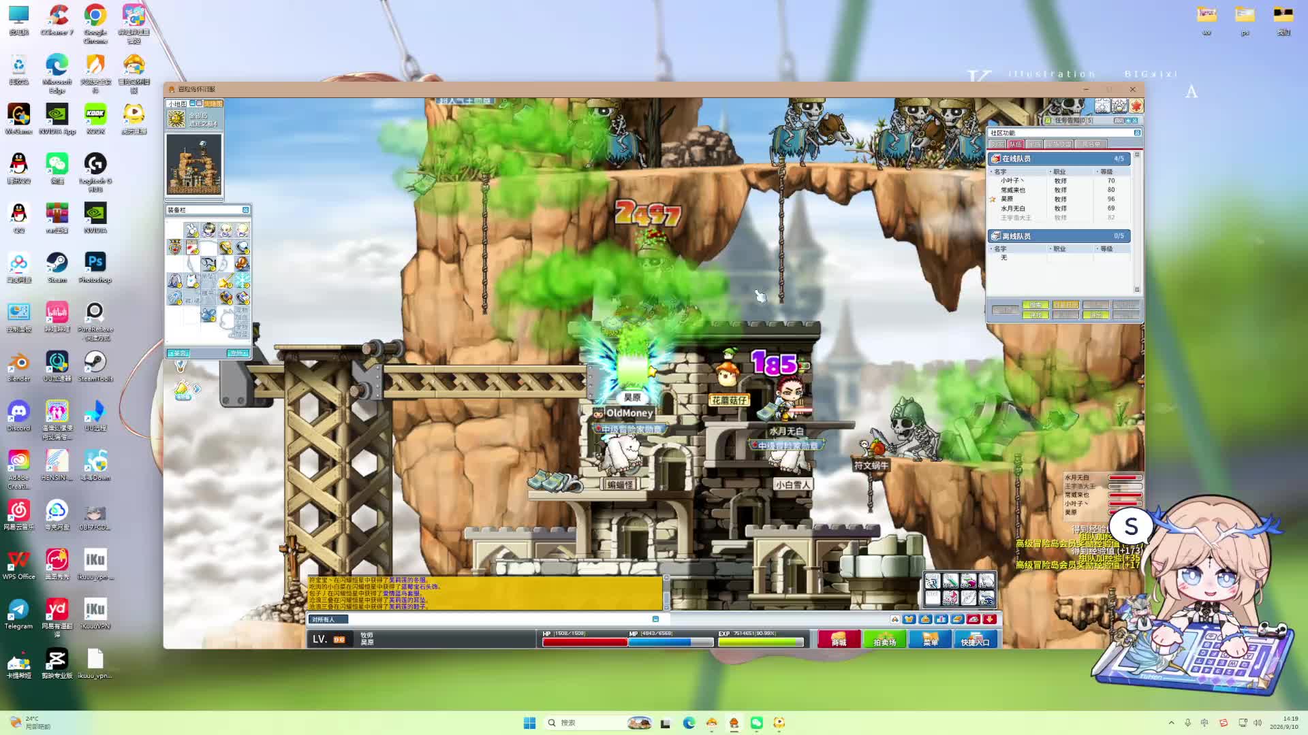The height and width of the screenshot is (735, 1308).
Task: Click the chat target selector 对所有人
Action: [329, 619]
